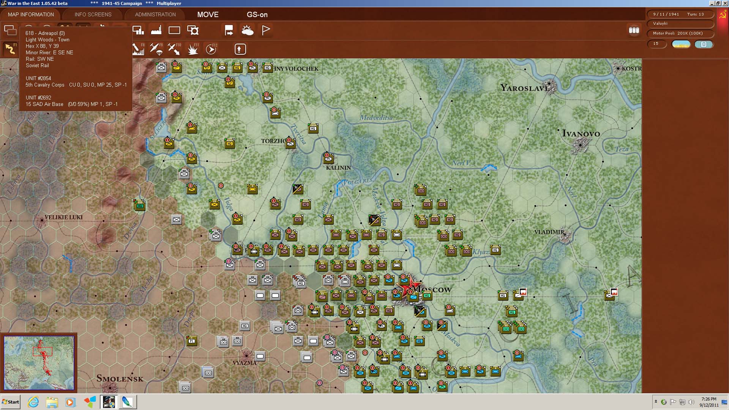Click the date and Turn 13 field
The width and height of the screenshot is (729, 410).
click(680, 14)
